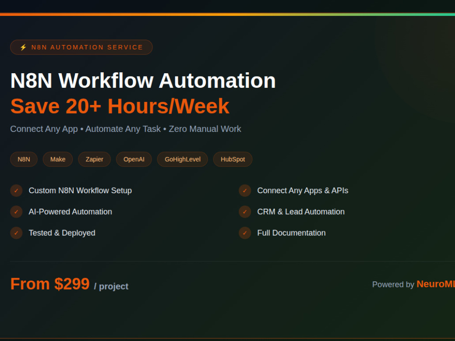Select the Make tag pill
Image resolution: width=455 pixels, height=341 pixels.
[58, 159]
